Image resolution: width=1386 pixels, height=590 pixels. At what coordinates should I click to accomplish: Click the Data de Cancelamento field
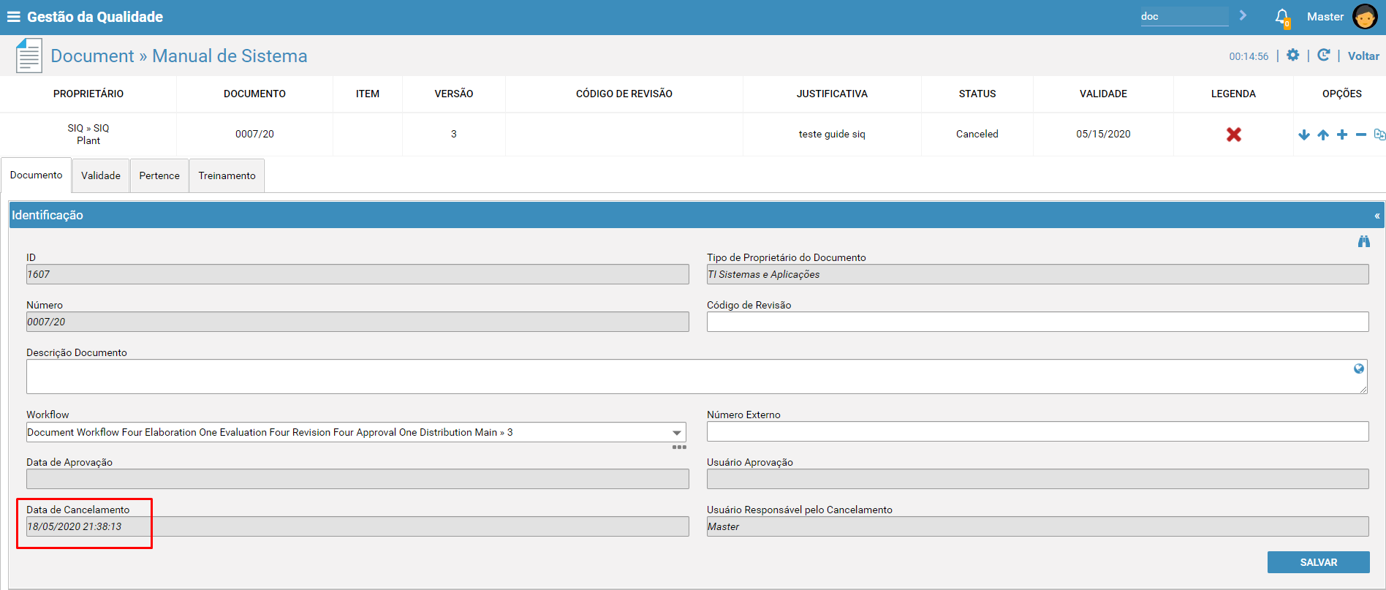pos(357,526)
